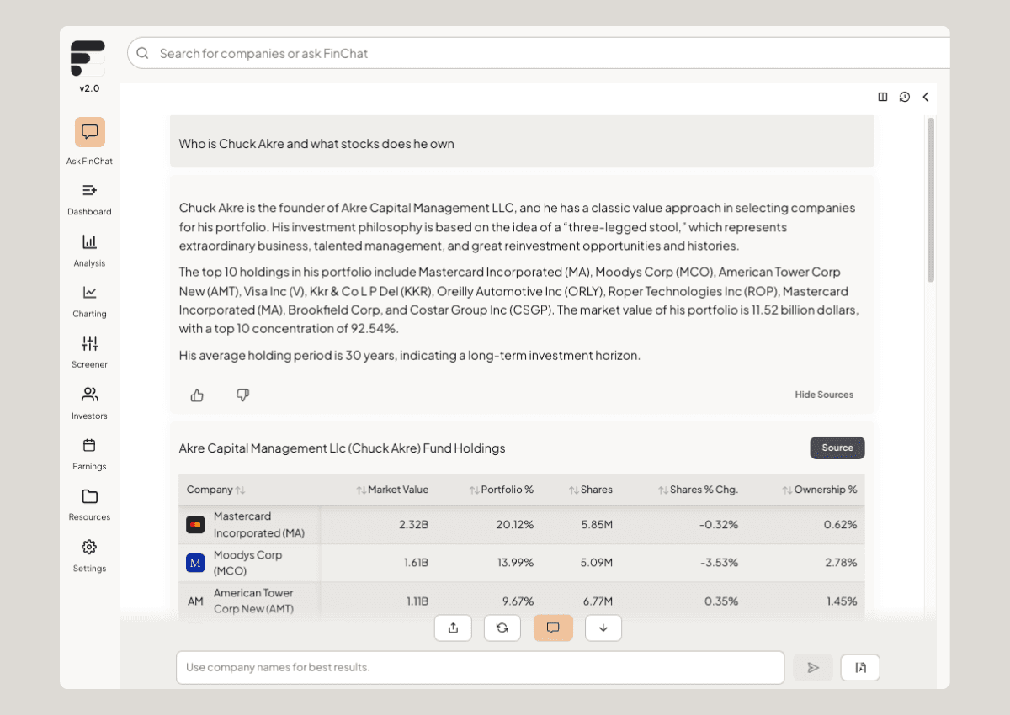The width and height of the screenshot is (1010, 715).
Task: Click the 1.11B market value cell
Action: pos(417,601)
